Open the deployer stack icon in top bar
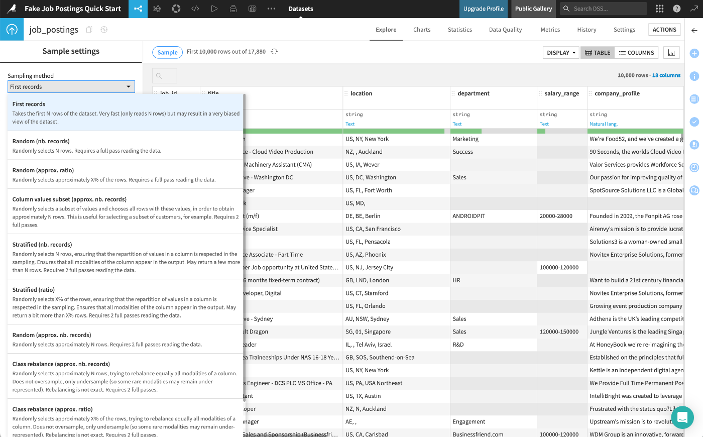 (233, 9)
